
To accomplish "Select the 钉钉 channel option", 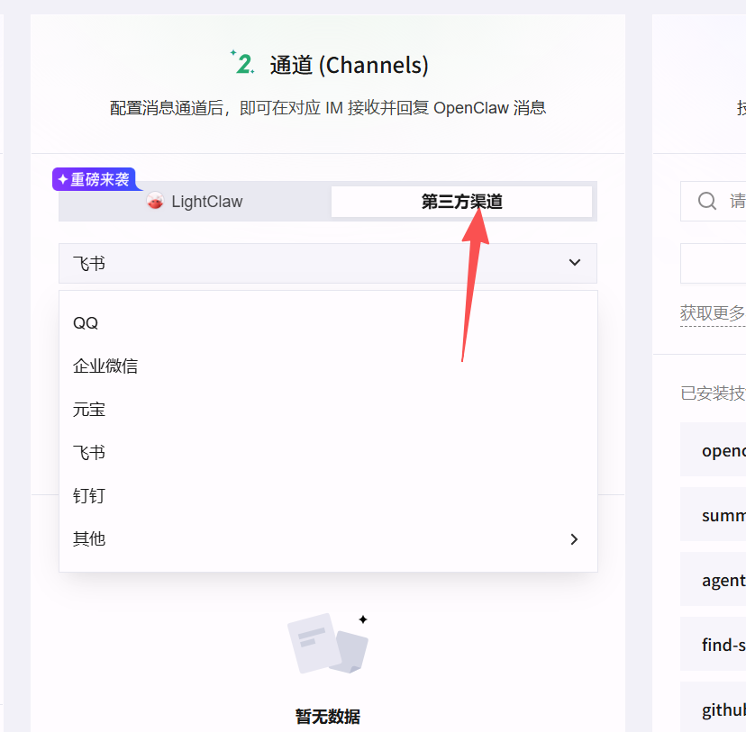I will coord(89,496).
